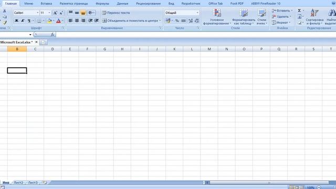The width and height of the screenshot is (336, 189).
Task: Toggle underline formatting (Ч)
Action: tap(29, 21)
